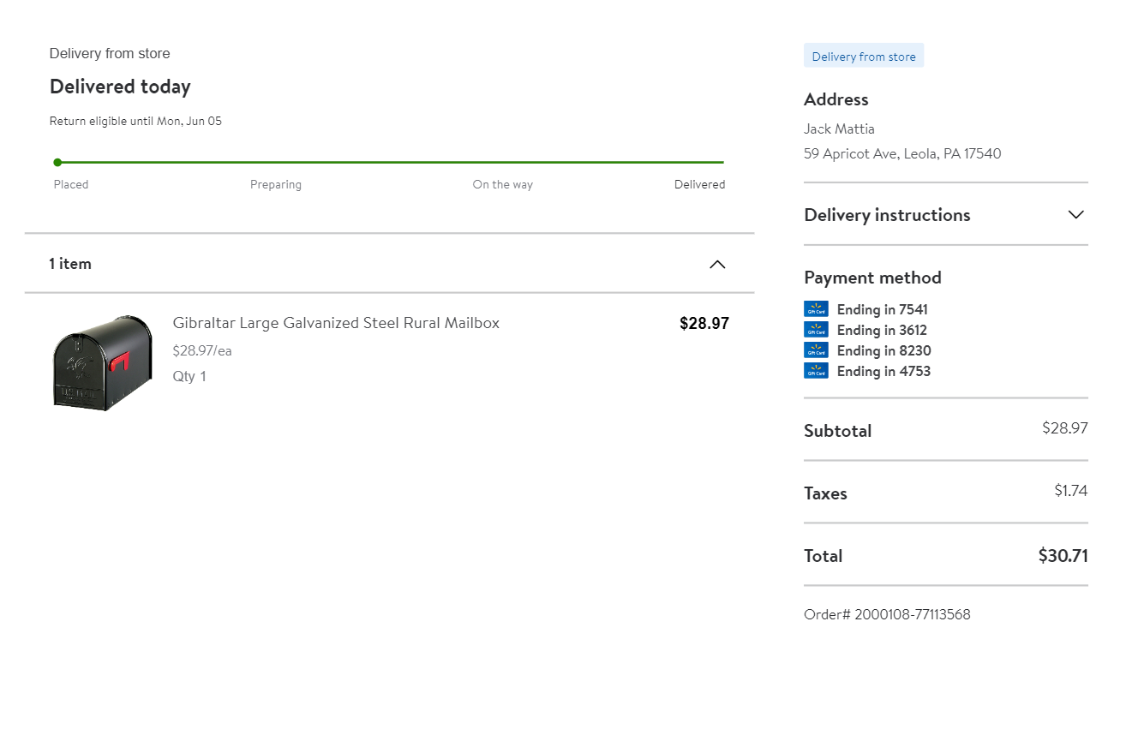Click the item price $28.97 in bold
The image size is (1138, 735).
pos(704,324)
